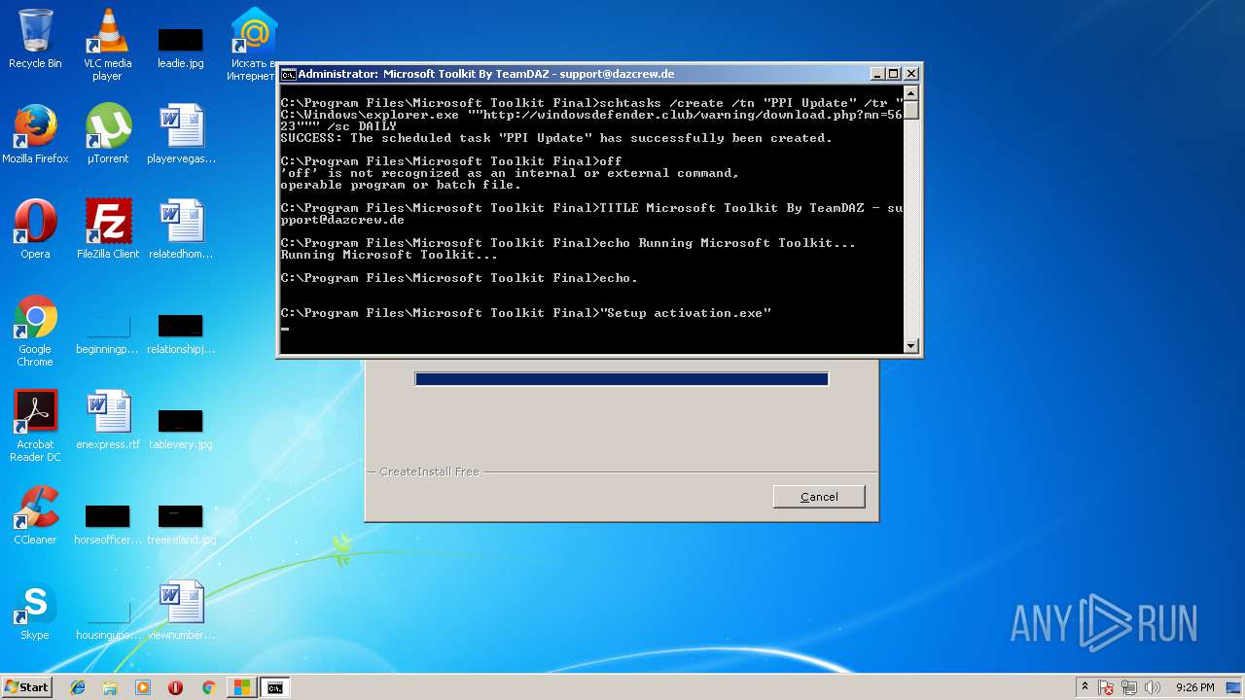Click the CreateInstall Free label
Screen dimensions: 1245x700
coord(429,472)
